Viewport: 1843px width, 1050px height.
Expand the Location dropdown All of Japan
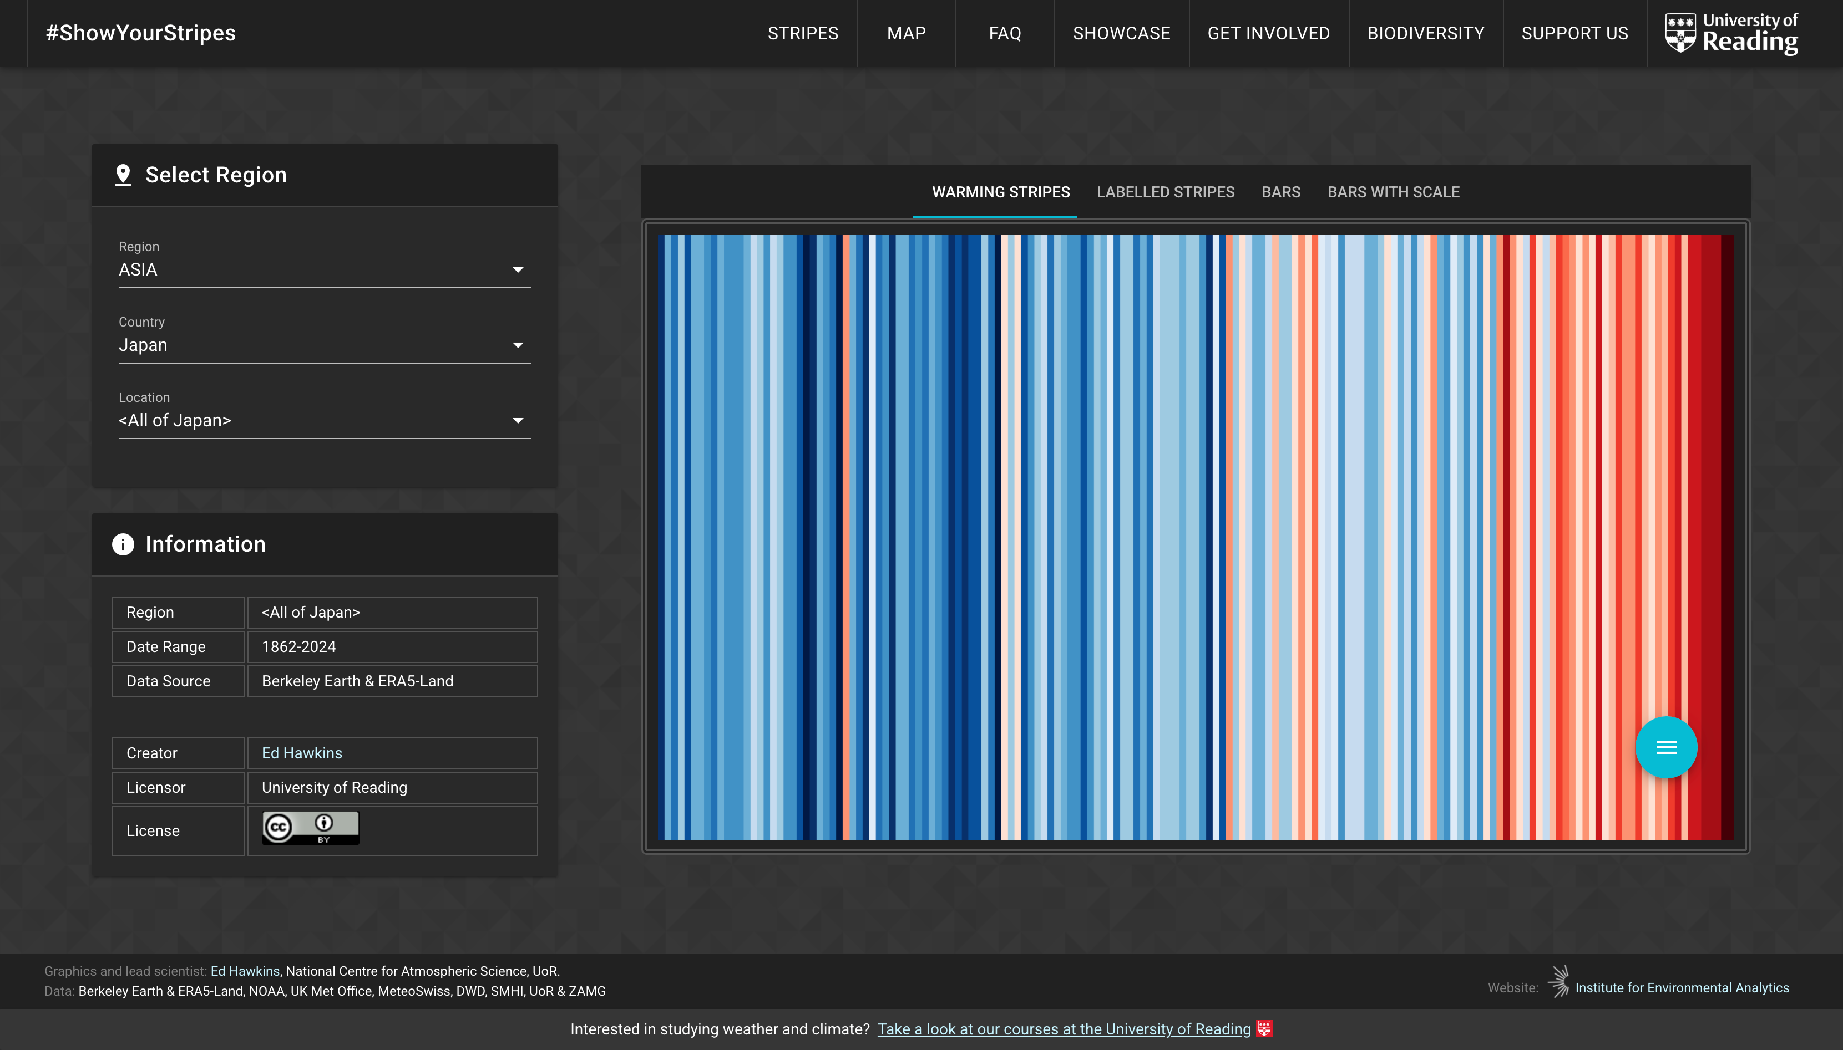[325, 420]
